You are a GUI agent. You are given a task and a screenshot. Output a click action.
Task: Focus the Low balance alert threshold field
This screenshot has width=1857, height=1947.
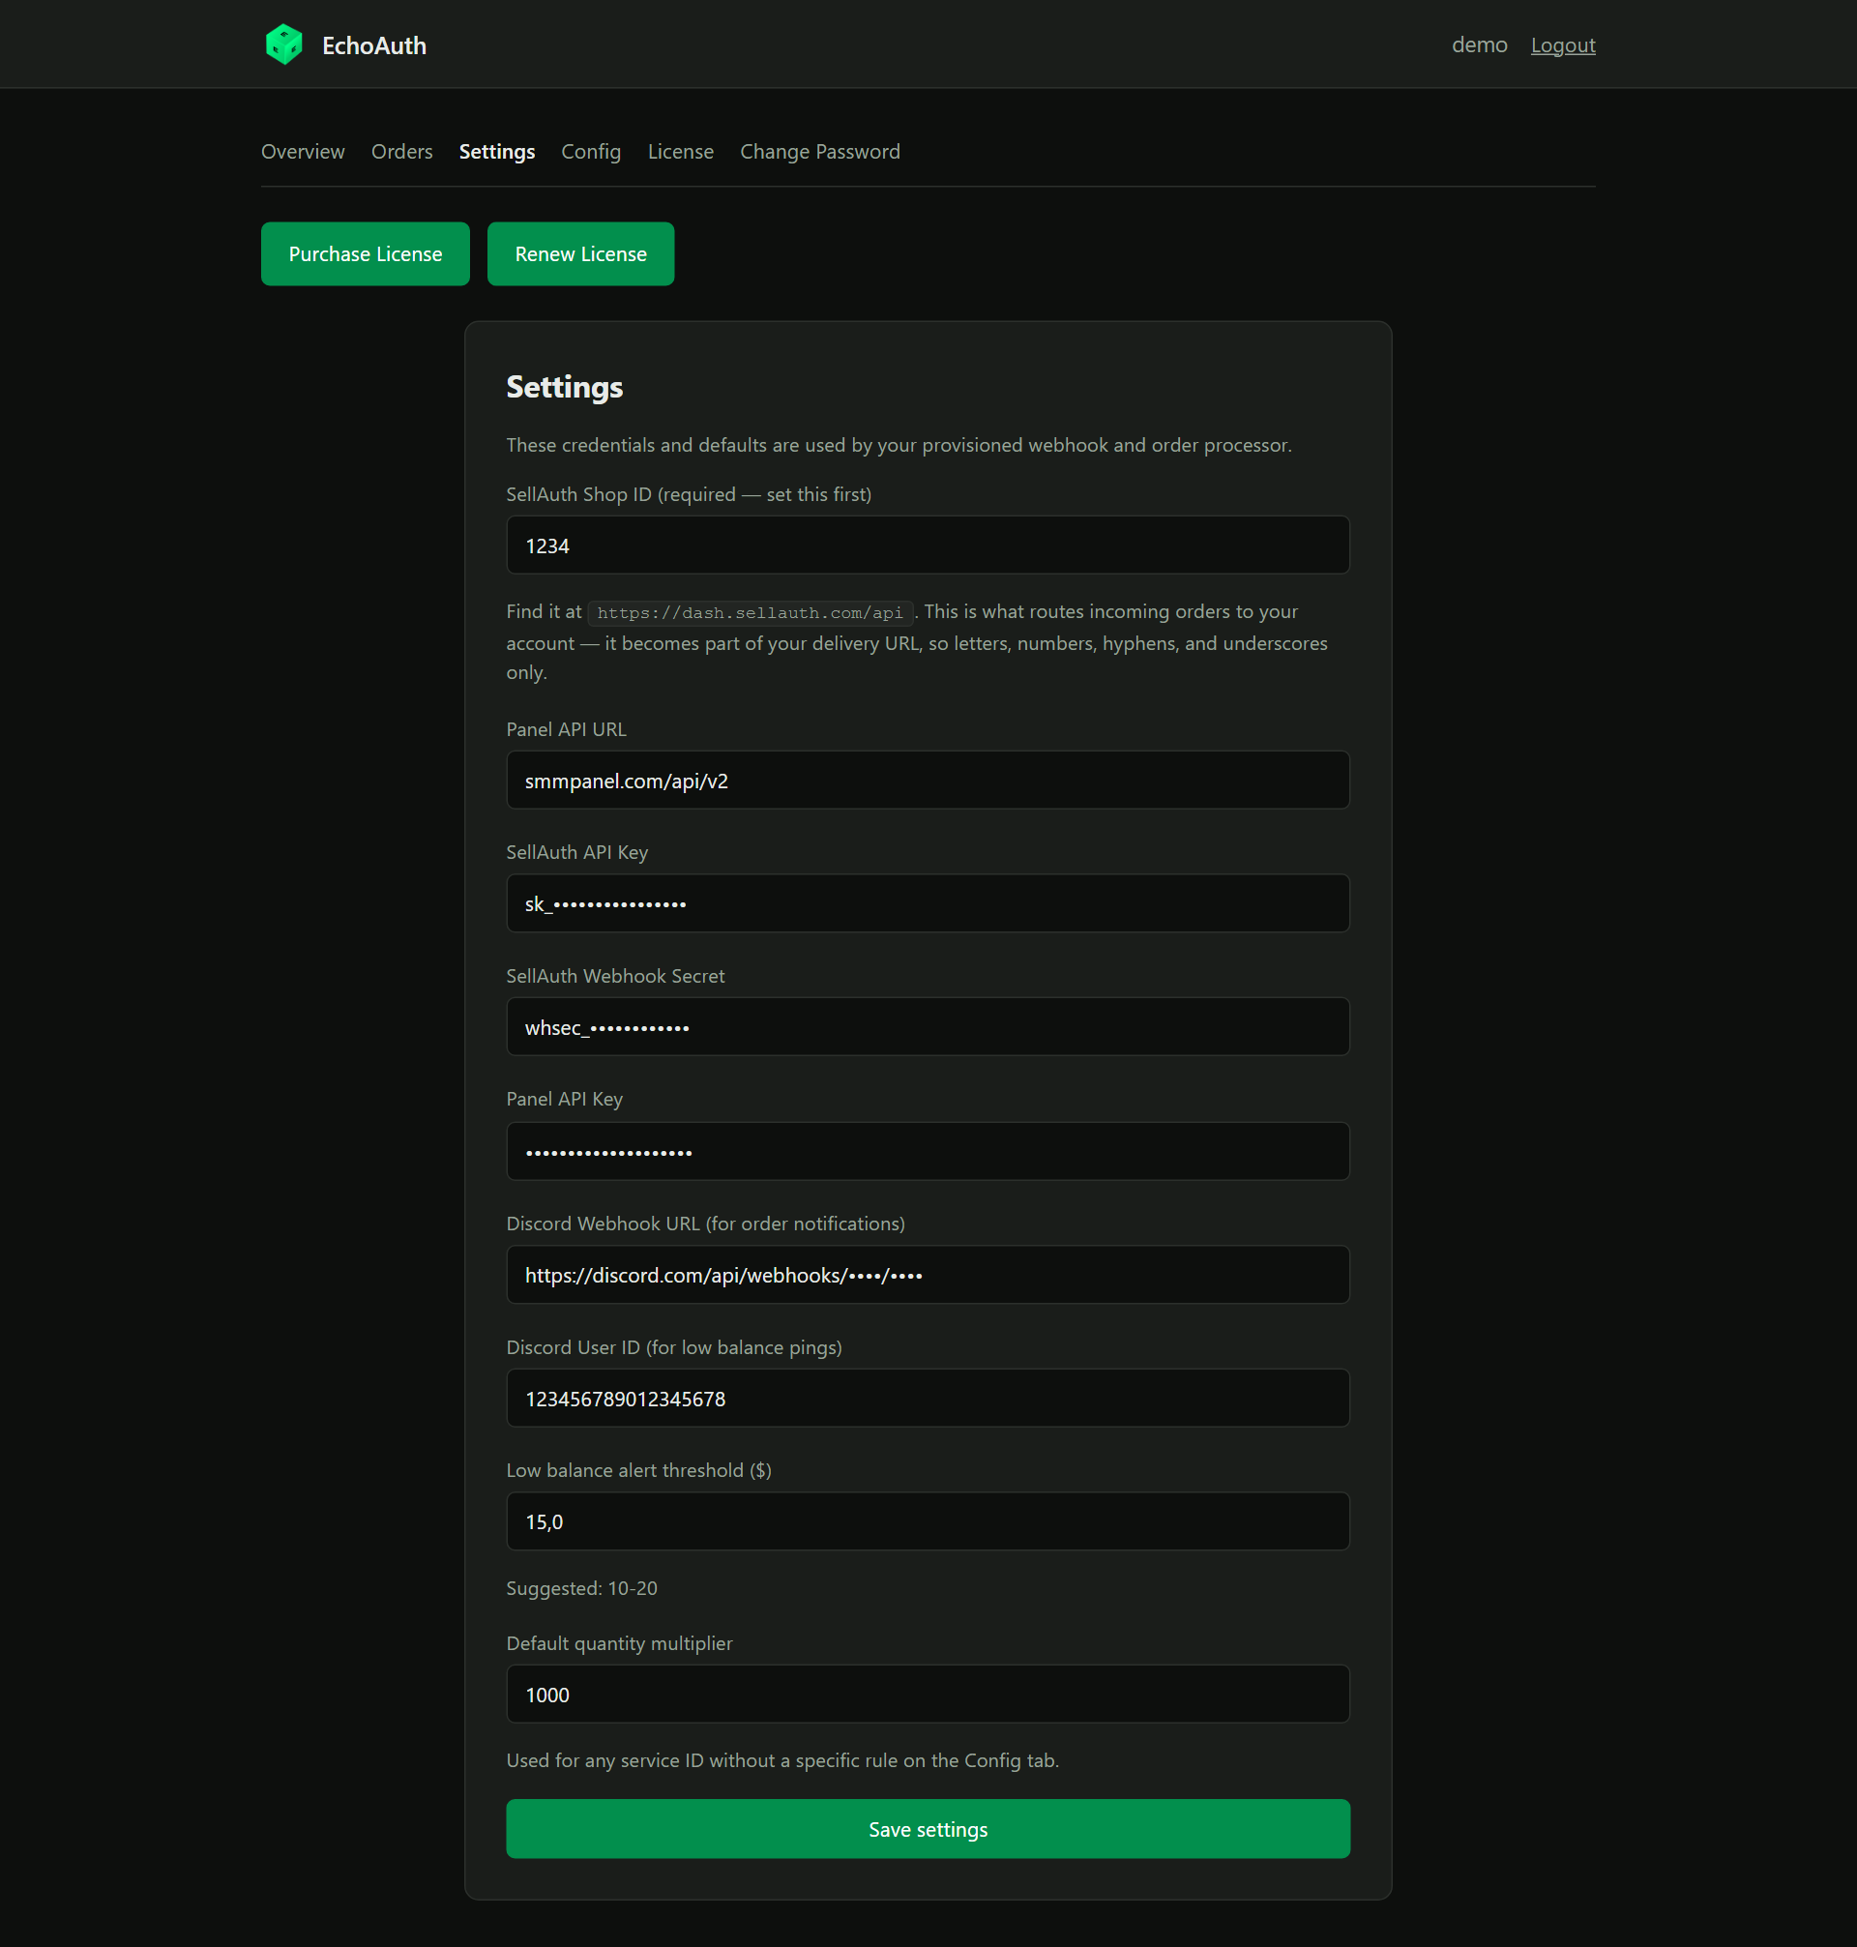click(x=928, y=1521)
